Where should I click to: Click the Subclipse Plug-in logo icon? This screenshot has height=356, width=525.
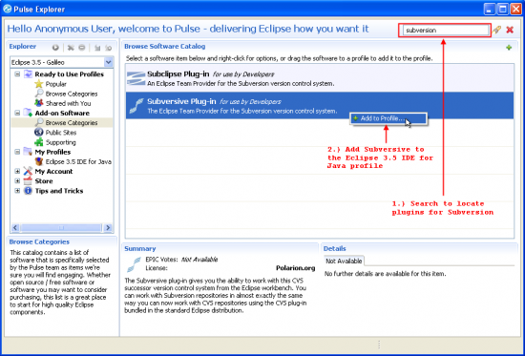136,78
